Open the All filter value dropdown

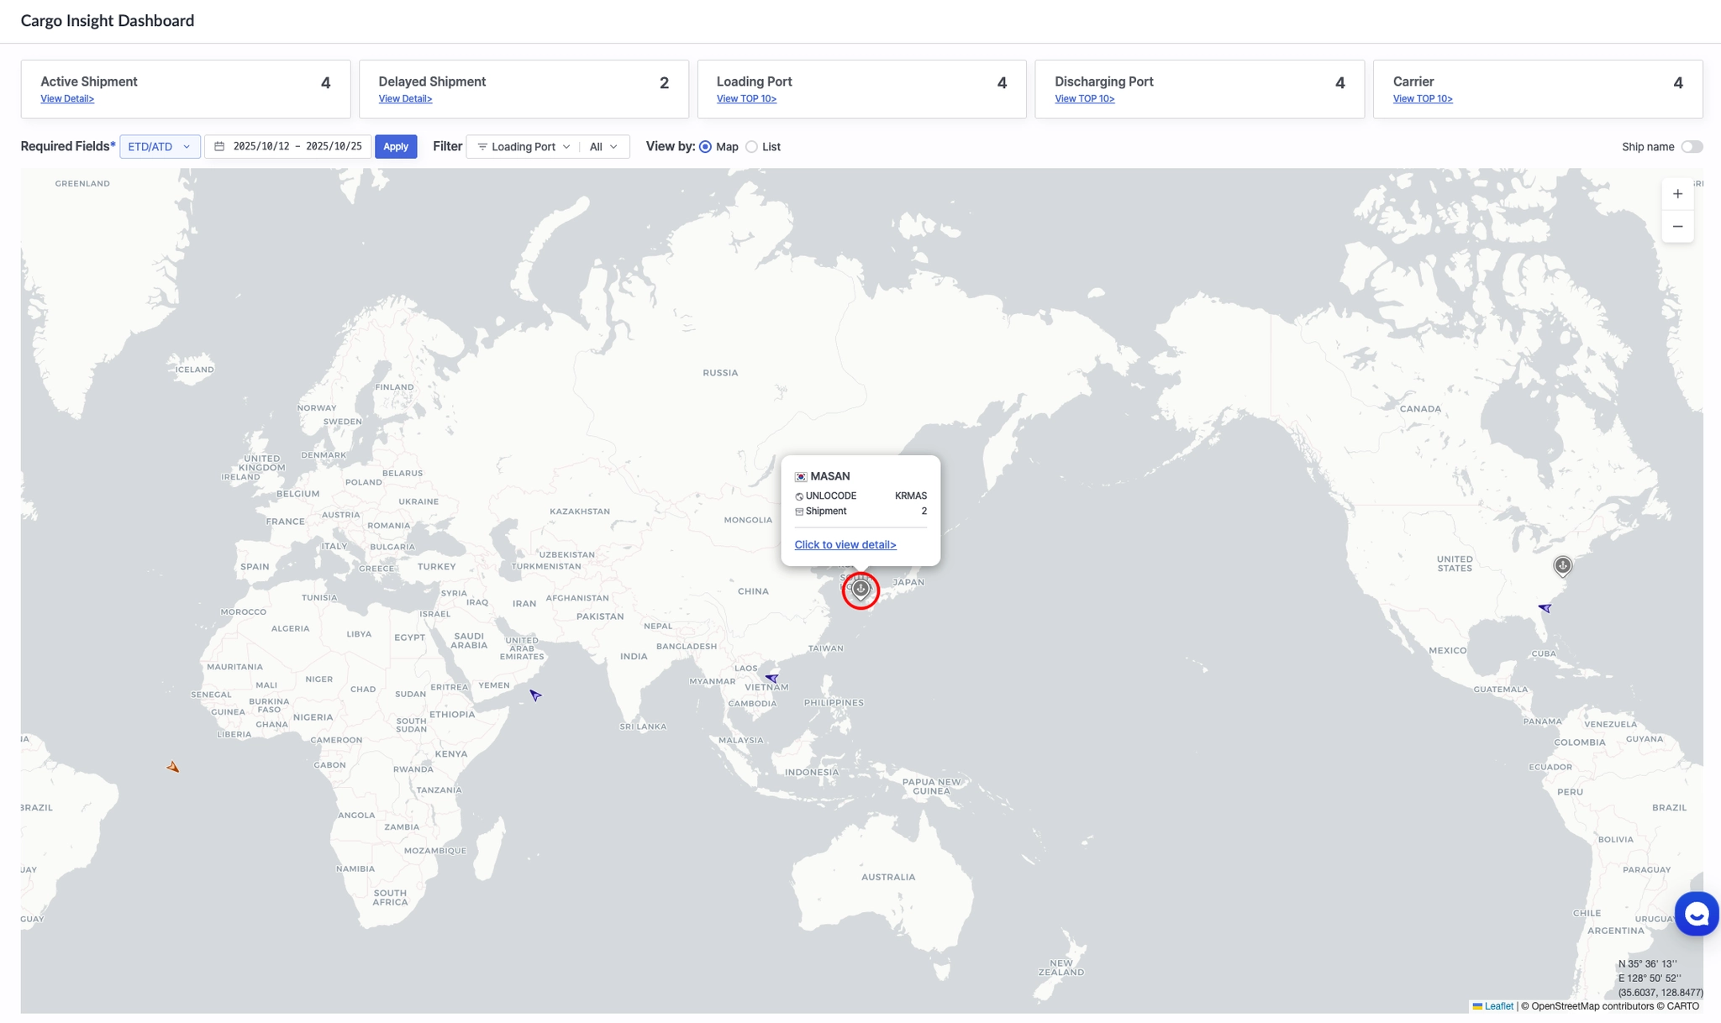pos(603,147)
